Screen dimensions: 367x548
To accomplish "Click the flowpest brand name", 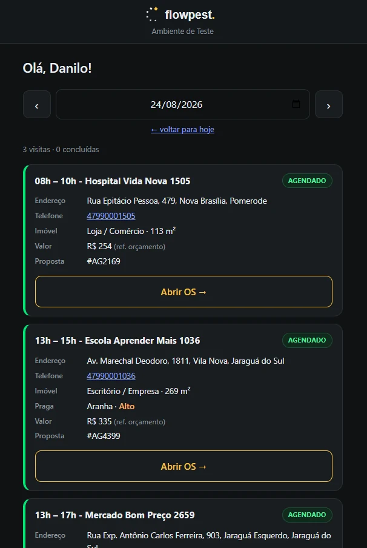I will 190,15.
